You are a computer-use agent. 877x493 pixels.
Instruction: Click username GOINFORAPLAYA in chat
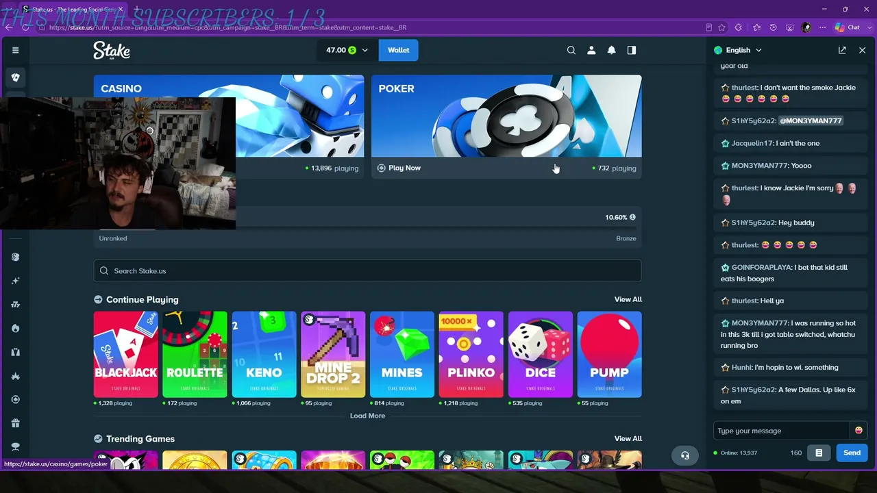click(x=761, y=267)
